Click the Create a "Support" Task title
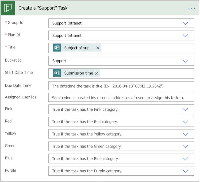 click(43, 8)
